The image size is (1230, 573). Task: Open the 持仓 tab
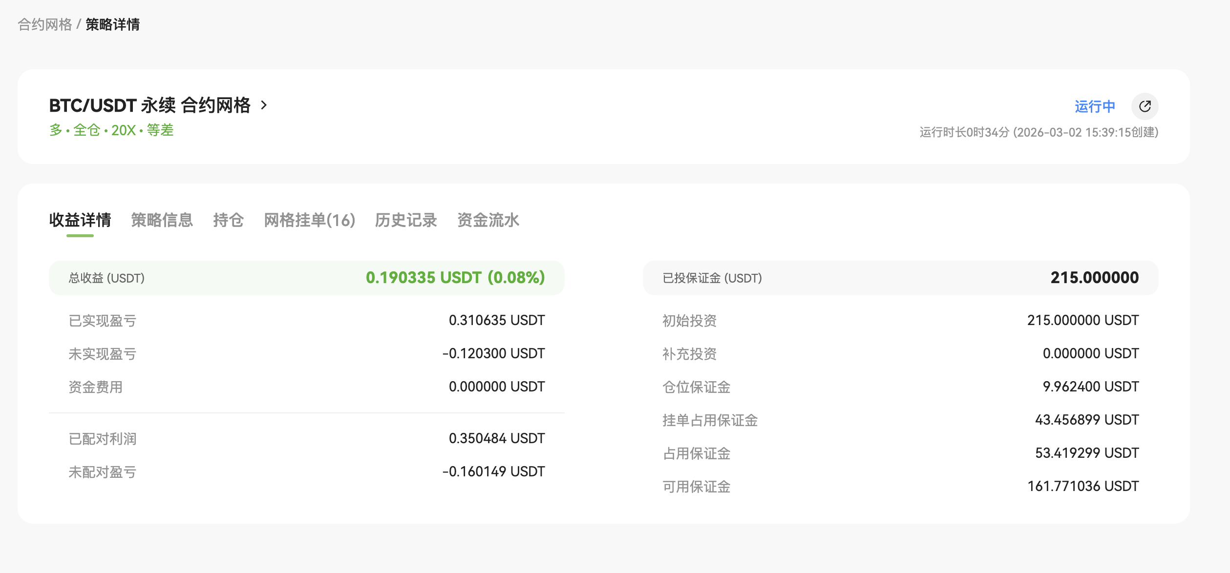click(x=228, y=220)
